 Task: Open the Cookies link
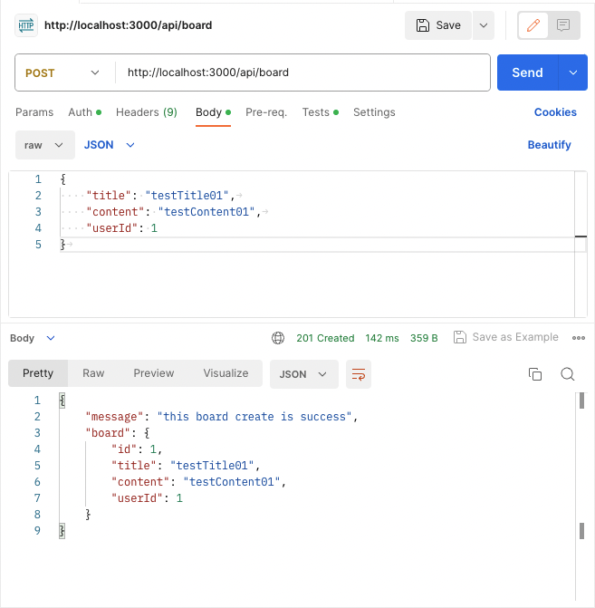tap(555, 112)
